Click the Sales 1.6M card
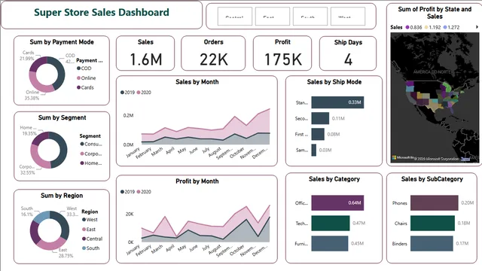 click(x=145, y=53)
